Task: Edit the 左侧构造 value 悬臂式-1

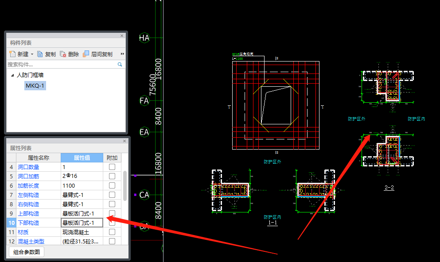Action: pos(82,195)
